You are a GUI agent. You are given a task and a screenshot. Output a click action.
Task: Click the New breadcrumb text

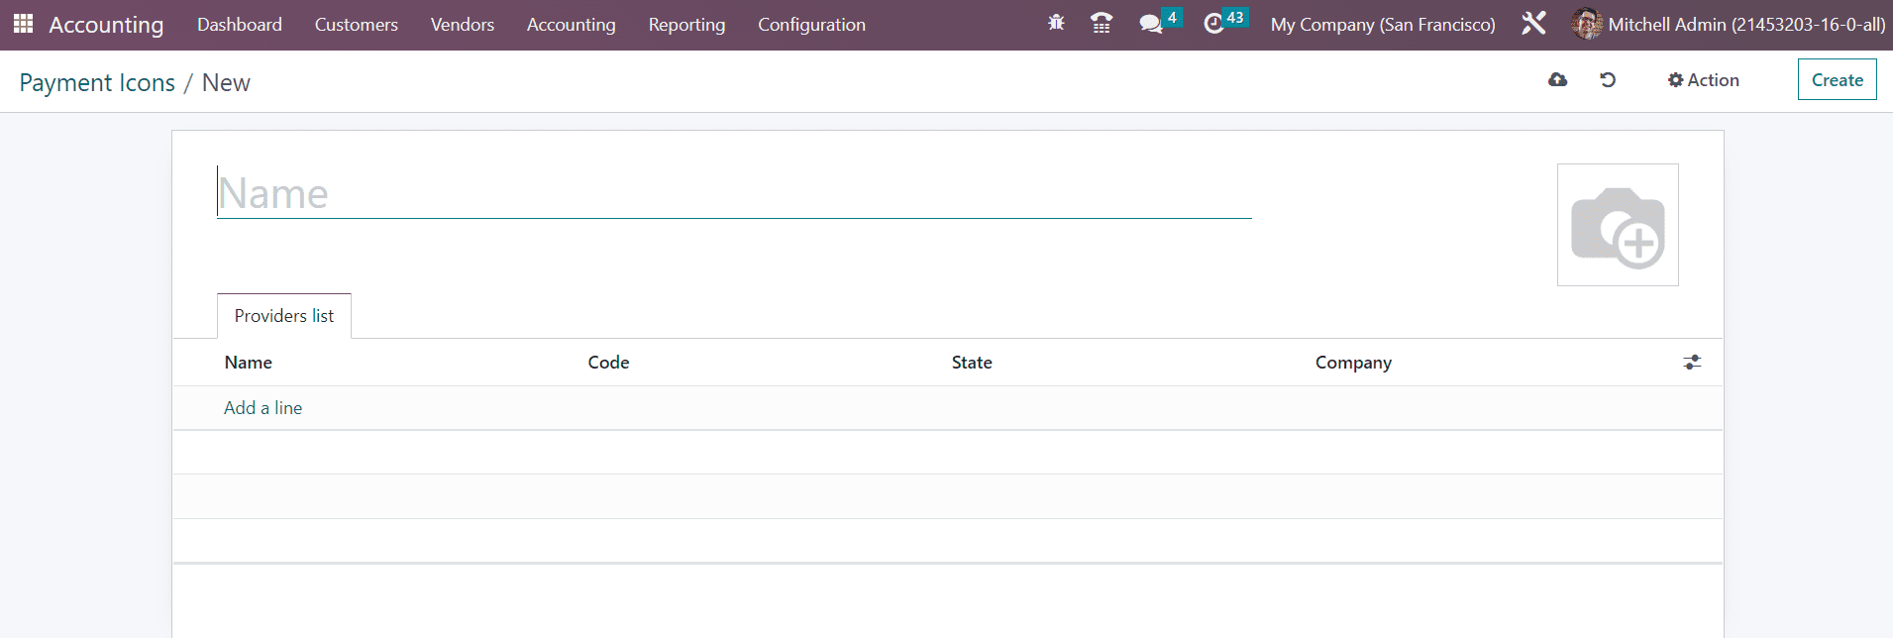click(226, 83)
